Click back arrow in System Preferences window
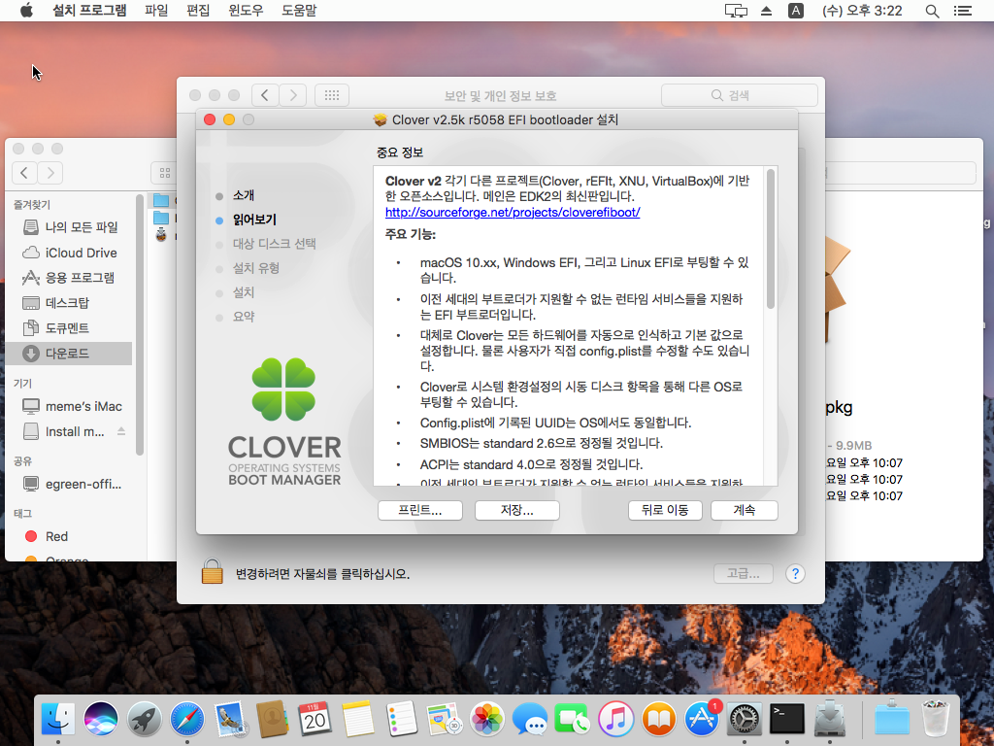 265,95
